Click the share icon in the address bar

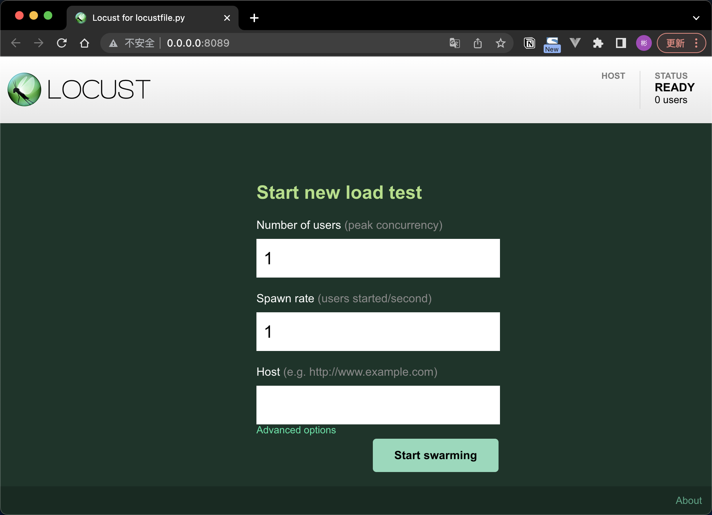point(478,43)
